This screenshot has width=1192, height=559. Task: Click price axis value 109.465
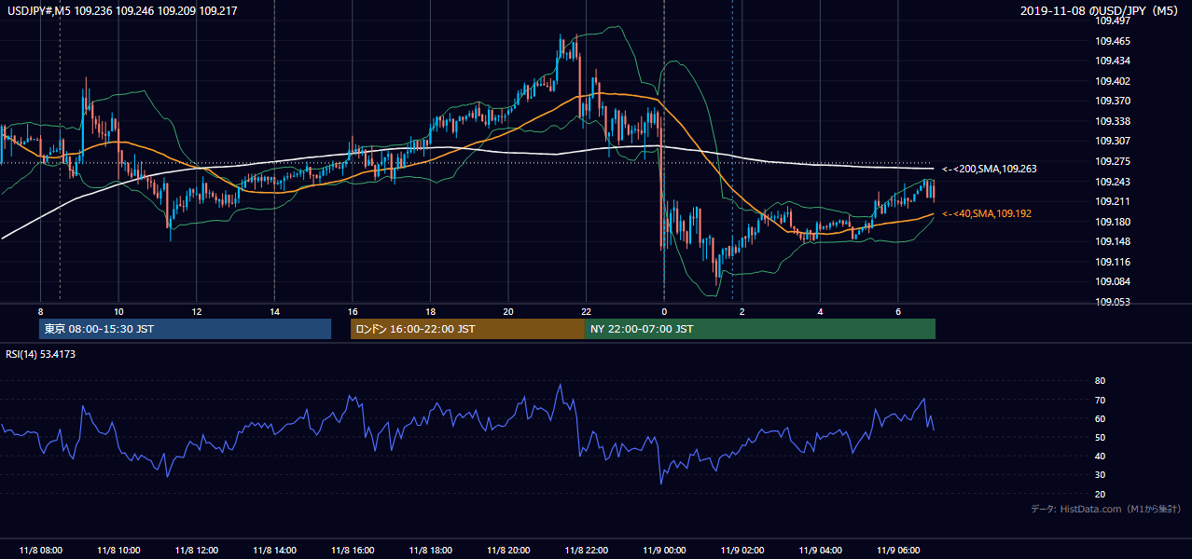(1113, 41)
